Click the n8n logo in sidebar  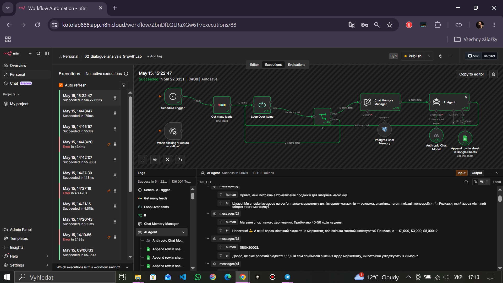[x=12, y=53]
